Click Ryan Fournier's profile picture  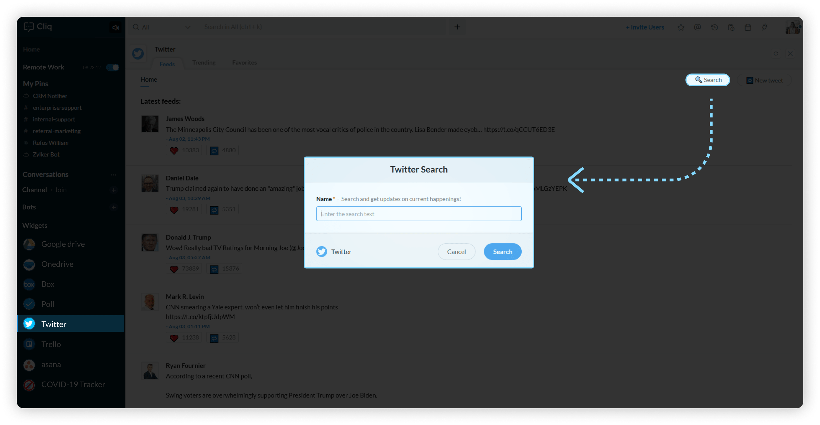tap(150, 371)
